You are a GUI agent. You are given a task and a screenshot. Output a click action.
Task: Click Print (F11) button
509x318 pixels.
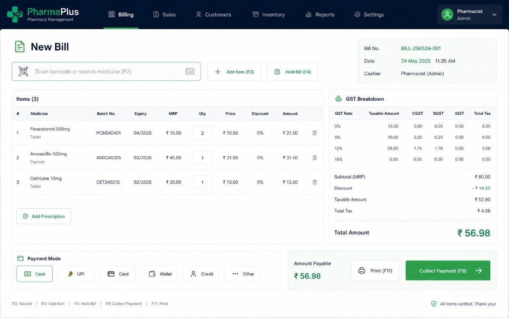click(375, 271)
